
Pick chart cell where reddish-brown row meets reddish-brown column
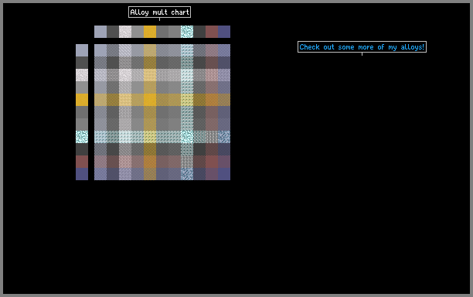click(x=212, y=162)
